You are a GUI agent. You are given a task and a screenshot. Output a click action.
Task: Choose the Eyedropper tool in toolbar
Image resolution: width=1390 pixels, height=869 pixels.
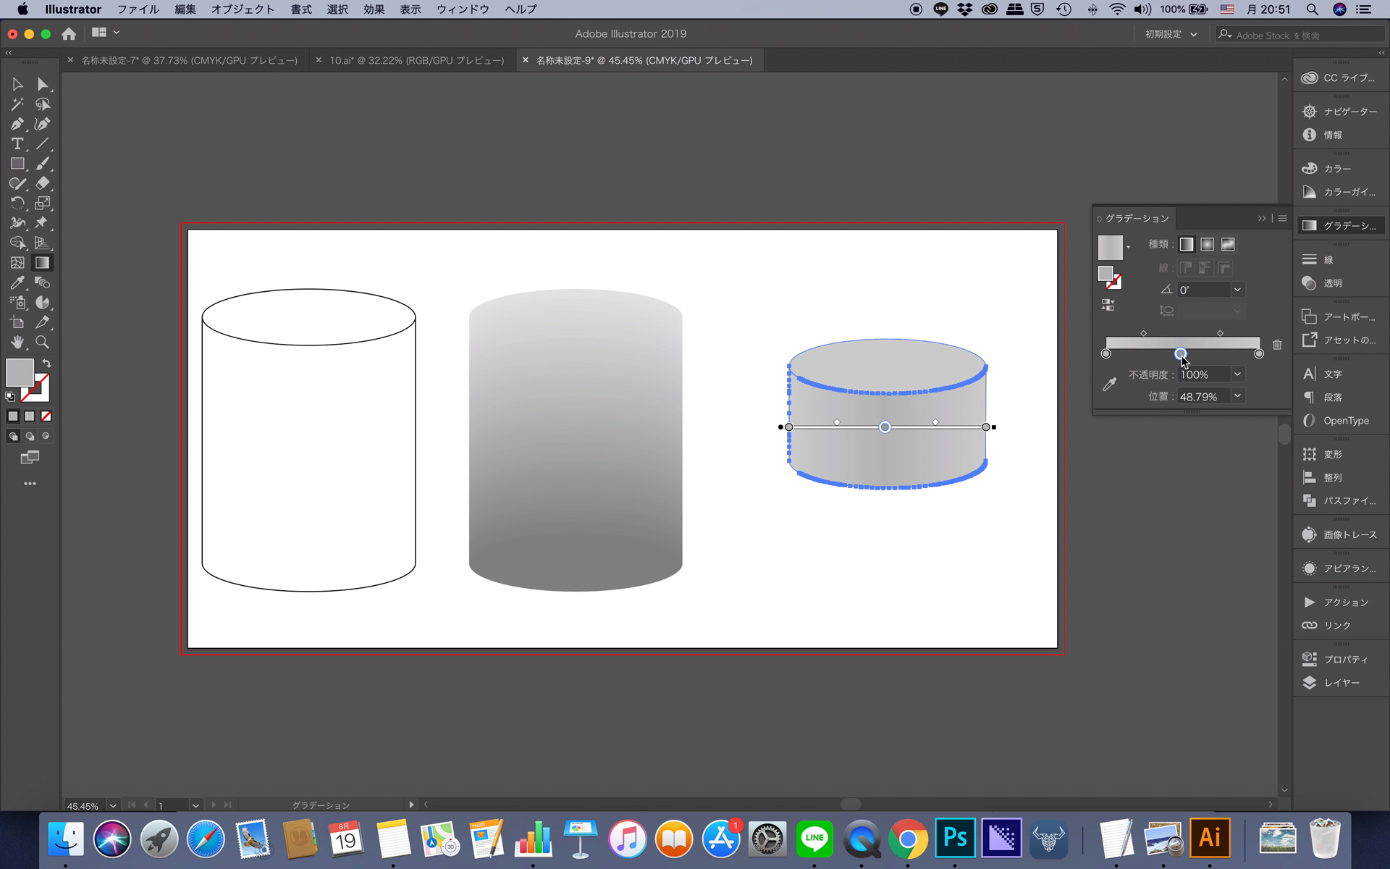[x=17, y=282]
